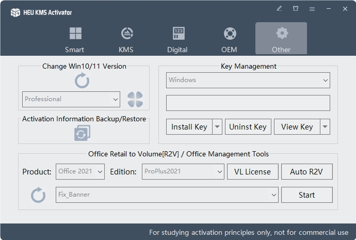Click 'Office Retail to Volume[R2V]' group title
The width and height of the screenshot is (356, 240).
(x=179, y=154)
